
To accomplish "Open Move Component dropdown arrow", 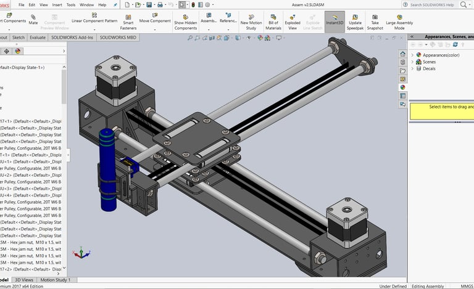I will [155, 30].
